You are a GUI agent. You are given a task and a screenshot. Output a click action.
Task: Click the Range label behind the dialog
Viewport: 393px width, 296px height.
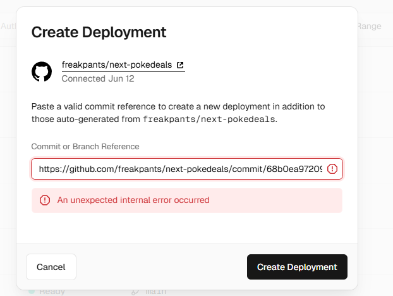(370, 26)
